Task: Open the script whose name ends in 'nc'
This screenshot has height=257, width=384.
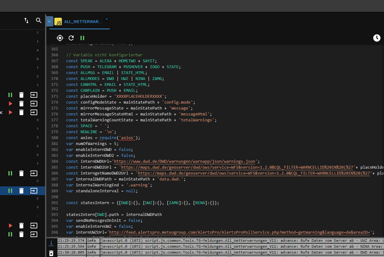Action: point(34,112)
